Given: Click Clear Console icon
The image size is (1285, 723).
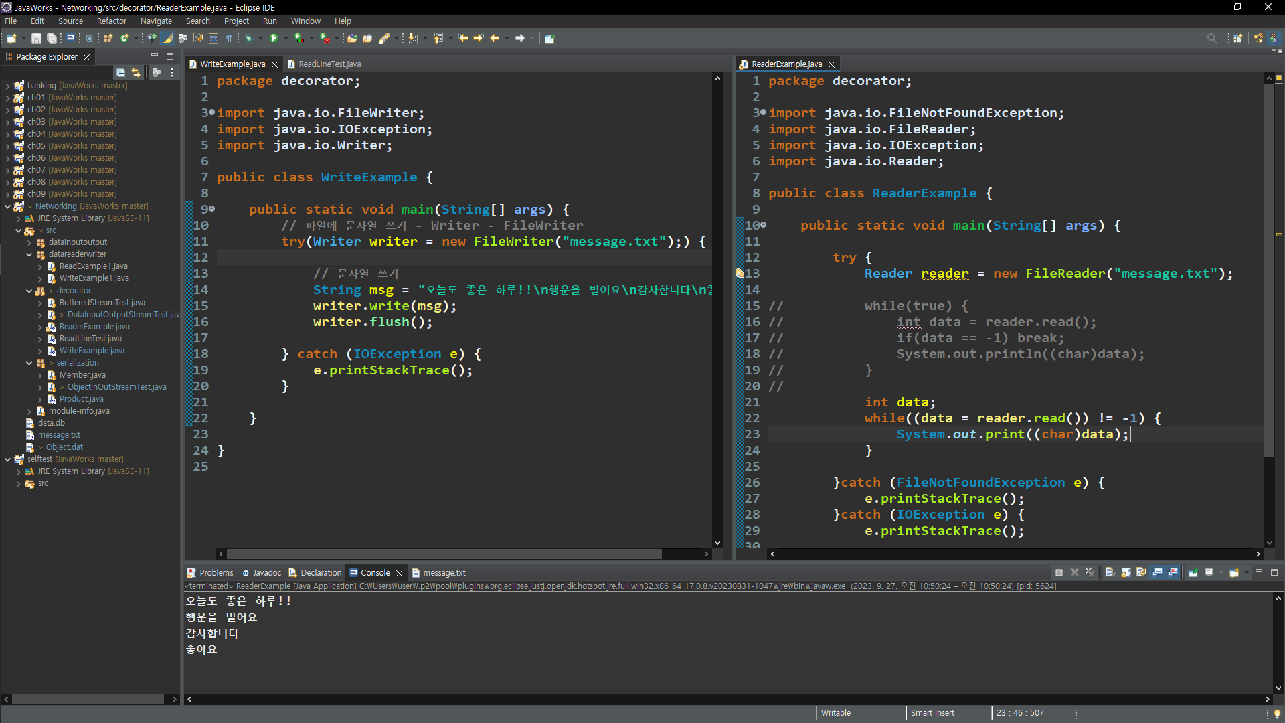Looking at the screenshot, I should coord(1110,572).
